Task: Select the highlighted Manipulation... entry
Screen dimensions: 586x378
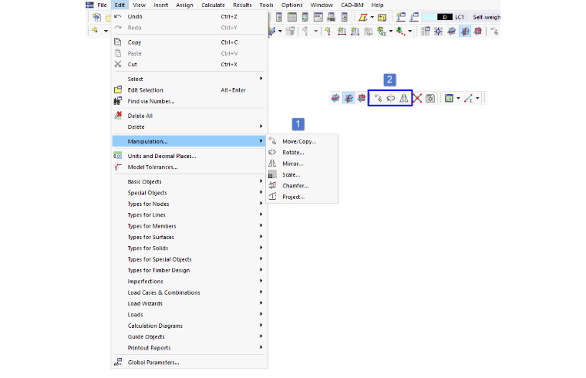Action: pyautogui.click(x=188, y=141)
